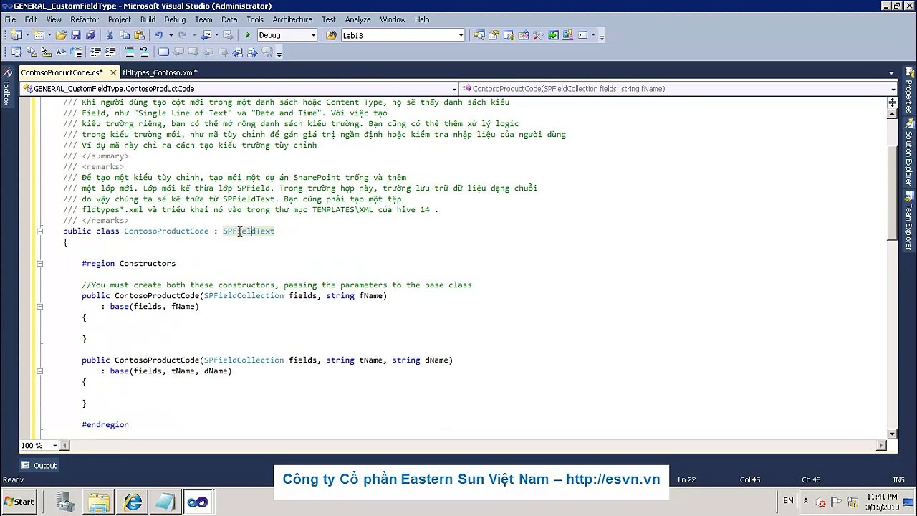
Task: Click the Display Parameter Info icon
Action: [32, 52]
